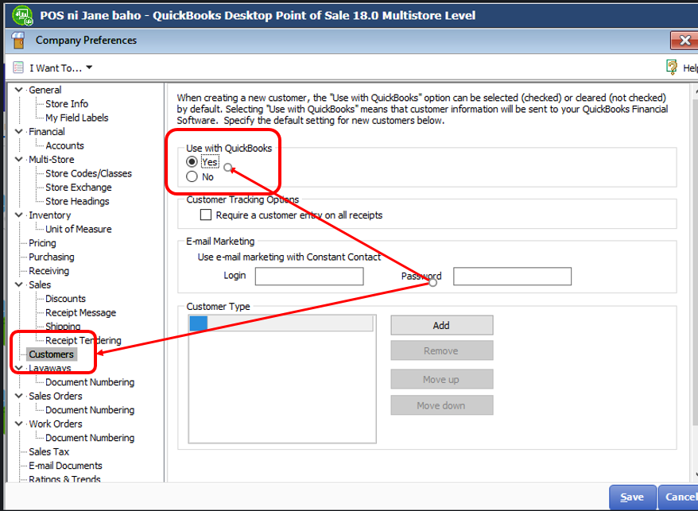
Task: Open Document Numbering under Sales Orders
Action: [x=90, y=410]
